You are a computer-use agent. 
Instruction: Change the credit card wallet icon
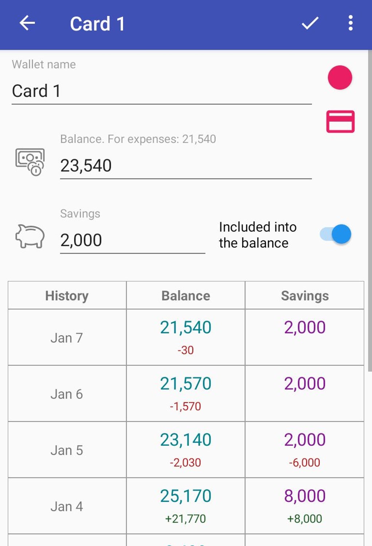click(x=340, y=121)
